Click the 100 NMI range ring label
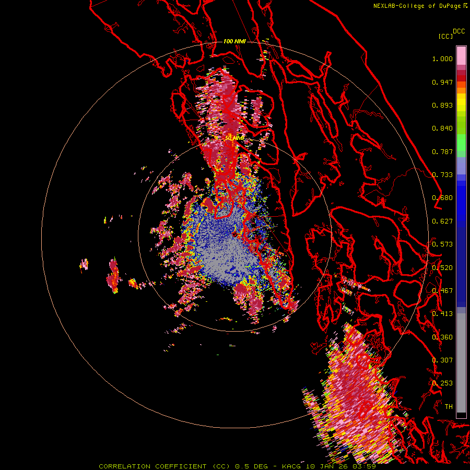Image resolution: width=470 pixels, height=470 pixels. [x=234, y=41]
